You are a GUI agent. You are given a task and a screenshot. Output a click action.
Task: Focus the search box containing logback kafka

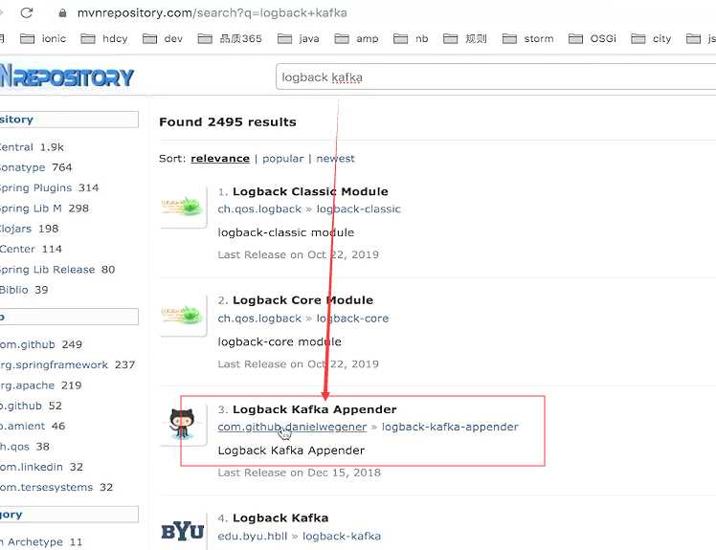[496, 77]
